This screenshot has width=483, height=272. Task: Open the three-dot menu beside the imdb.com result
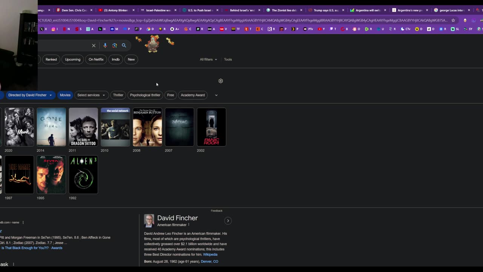[x=23, y=223]
